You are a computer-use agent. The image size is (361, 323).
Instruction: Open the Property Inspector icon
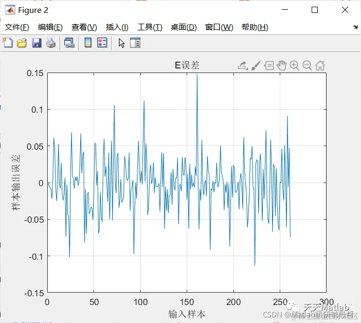[x=135, y=43]
